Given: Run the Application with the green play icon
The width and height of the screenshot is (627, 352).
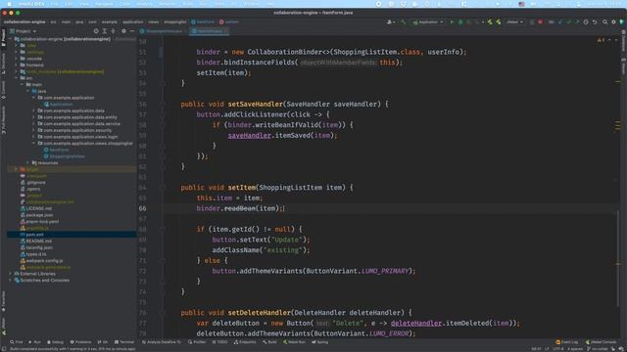Looking at the screenshot, I should (452, 22).
